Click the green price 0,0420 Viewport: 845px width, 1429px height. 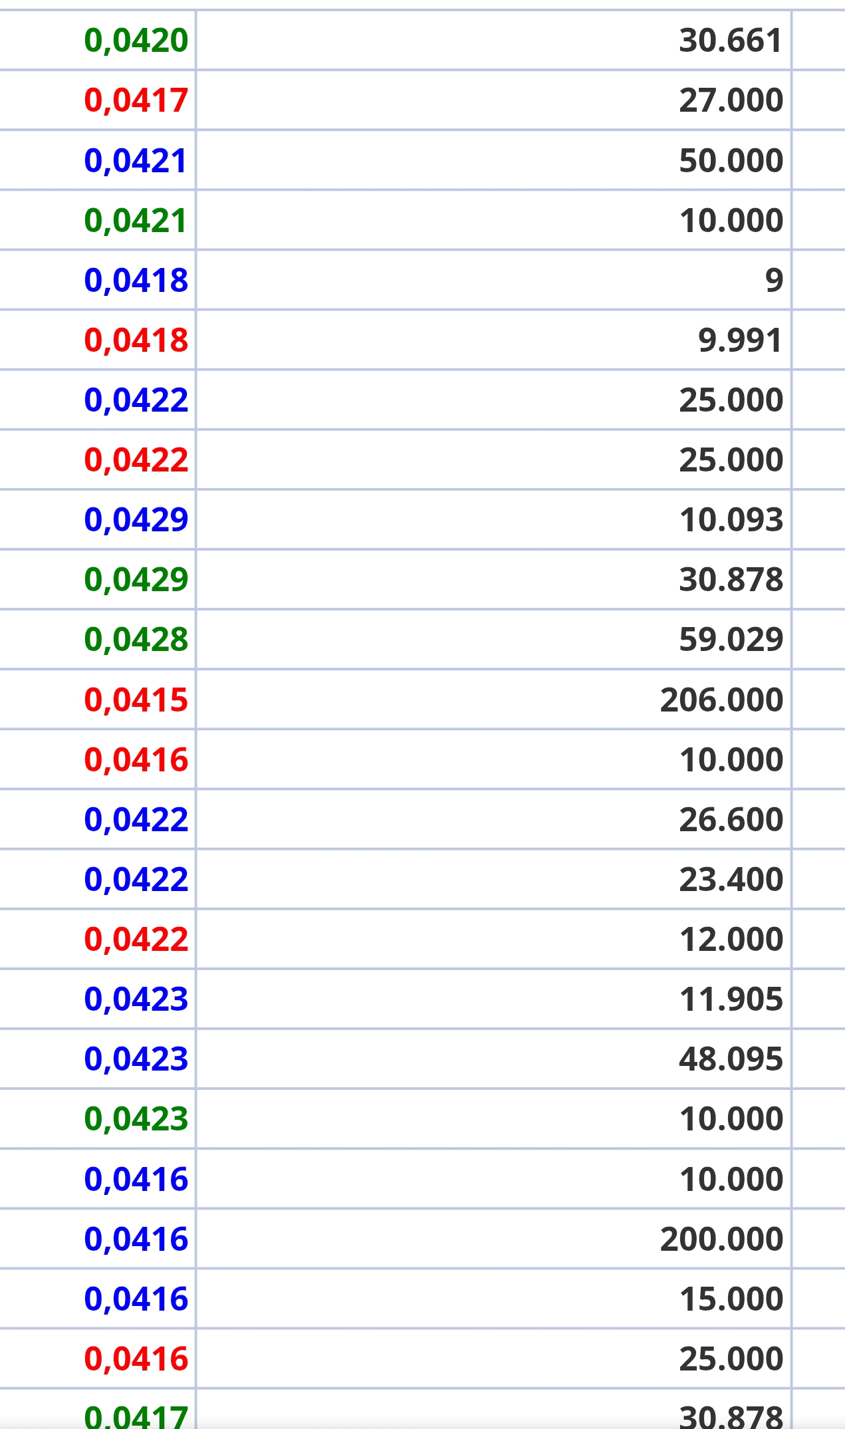point(136,41)
